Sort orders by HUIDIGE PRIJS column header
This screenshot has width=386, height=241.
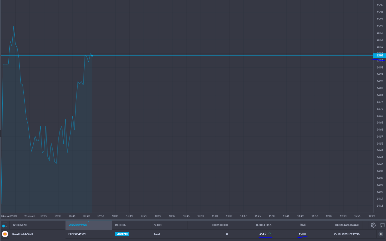pos(264,225)
